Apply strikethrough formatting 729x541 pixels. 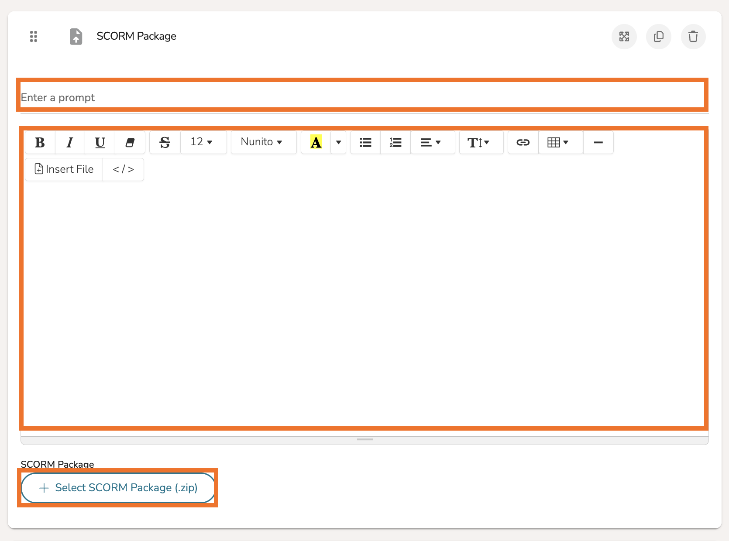(165, 142)
